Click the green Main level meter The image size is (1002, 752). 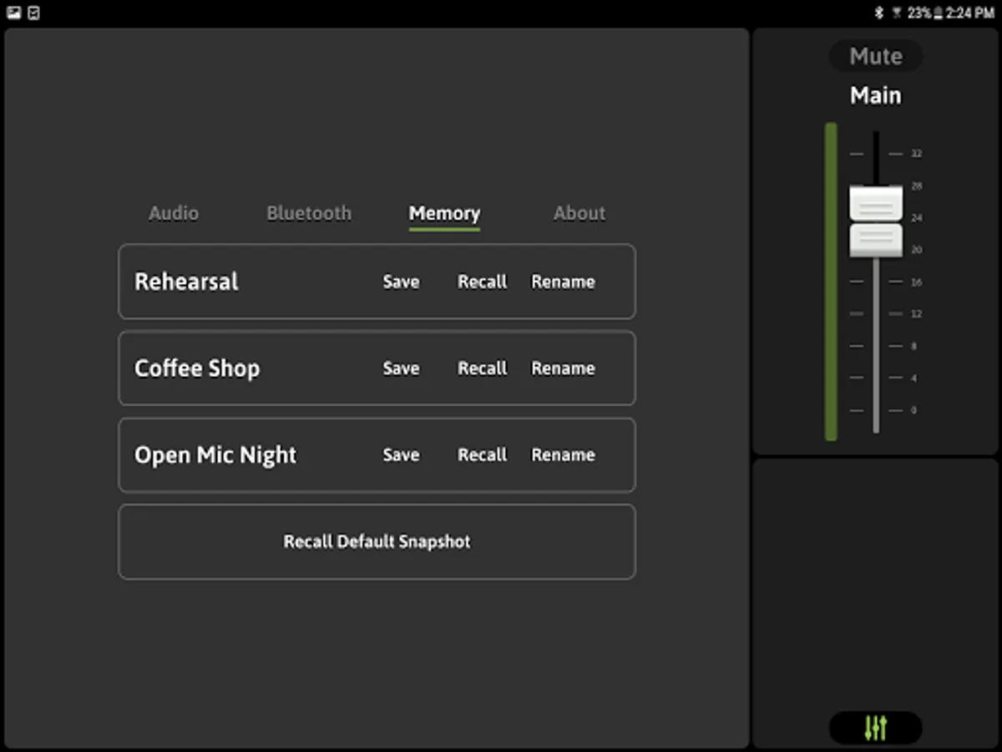[x=831, y=282]
